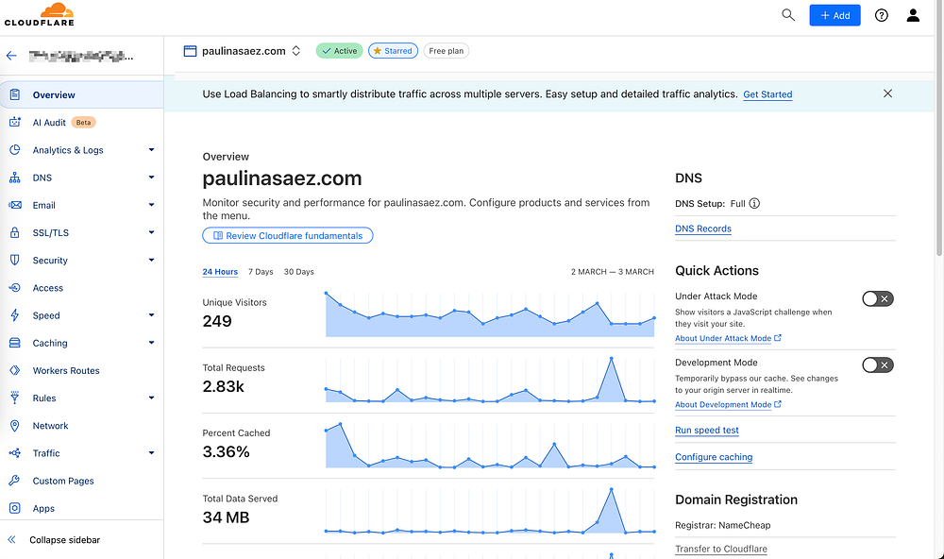Expand the SSL/TLS sidebar section
This screenshot has height=559, width=944.
pyautogui.click(x=151, y=233)
